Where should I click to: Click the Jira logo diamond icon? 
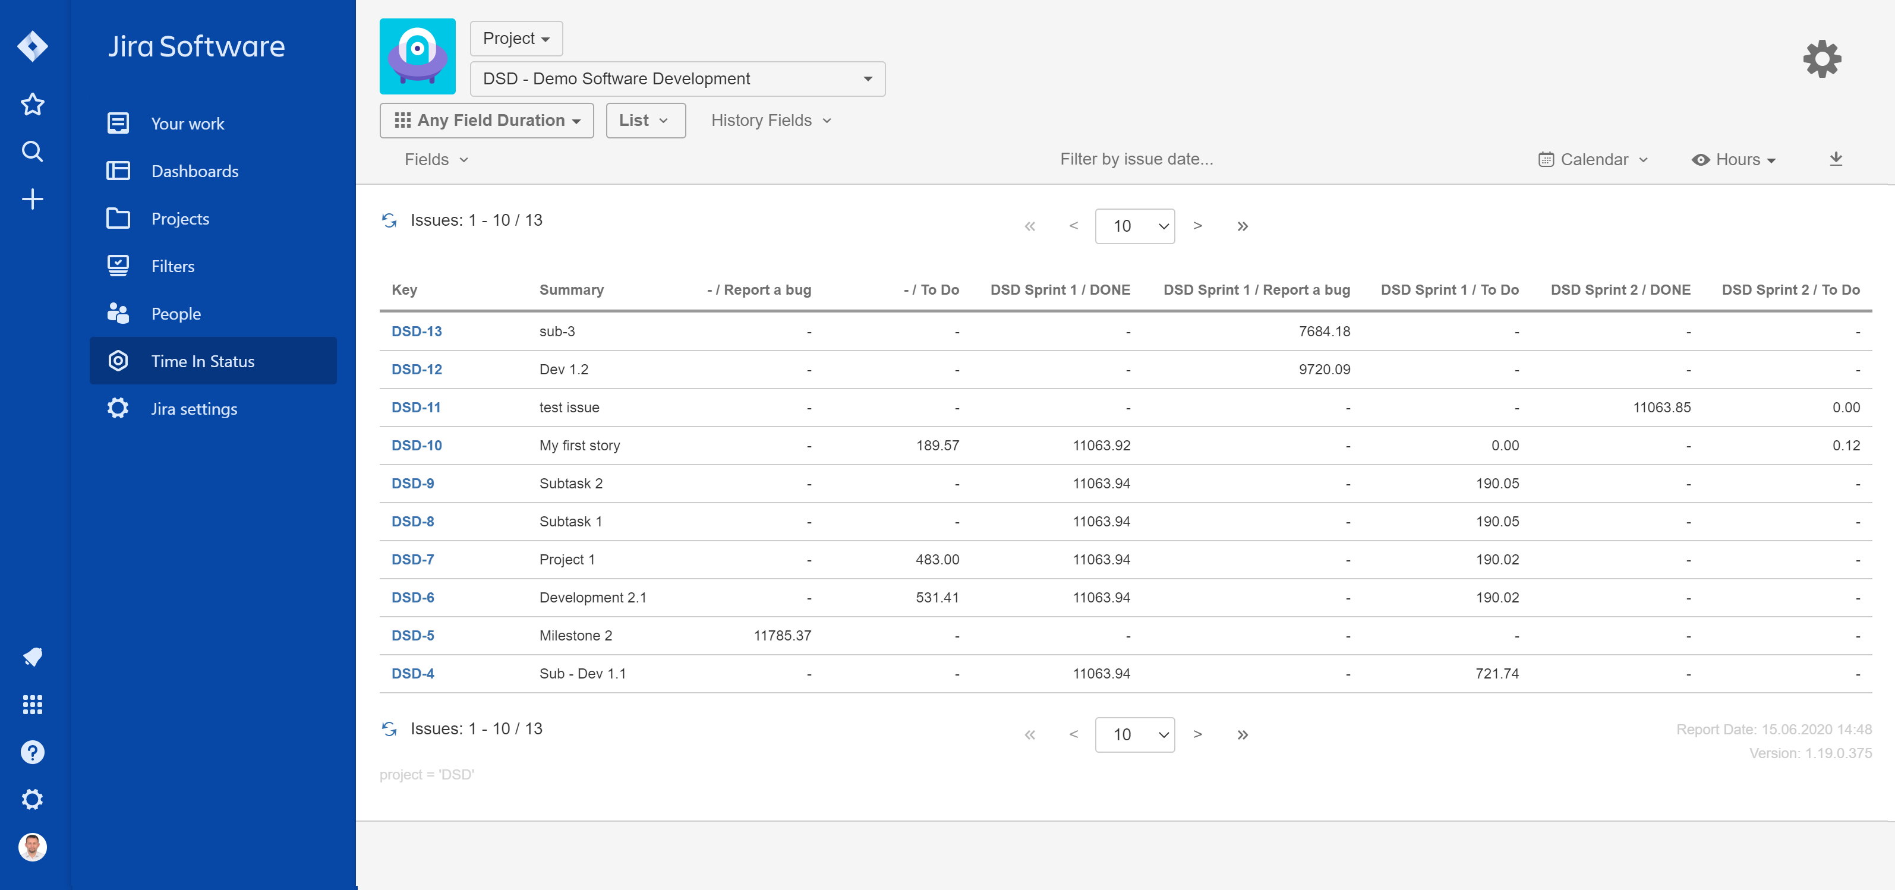32,46
